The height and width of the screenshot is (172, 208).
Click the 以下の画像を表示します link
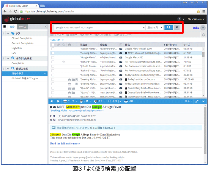[x=103, y=128]
